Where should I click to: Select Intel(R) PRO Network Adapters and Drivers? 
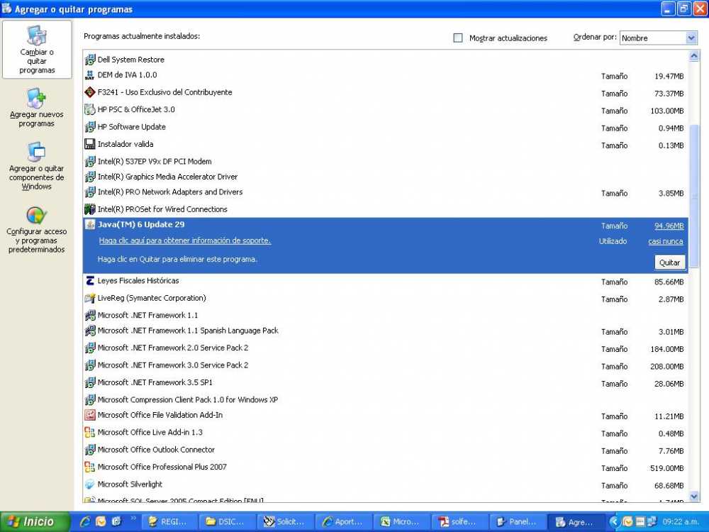[x=386, y=192]
